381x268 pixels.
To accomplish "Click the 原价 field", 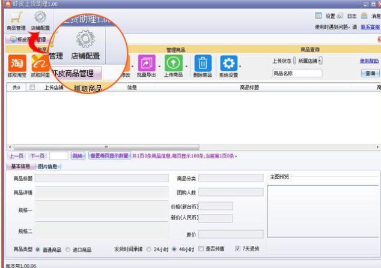I will click(231, 234).
